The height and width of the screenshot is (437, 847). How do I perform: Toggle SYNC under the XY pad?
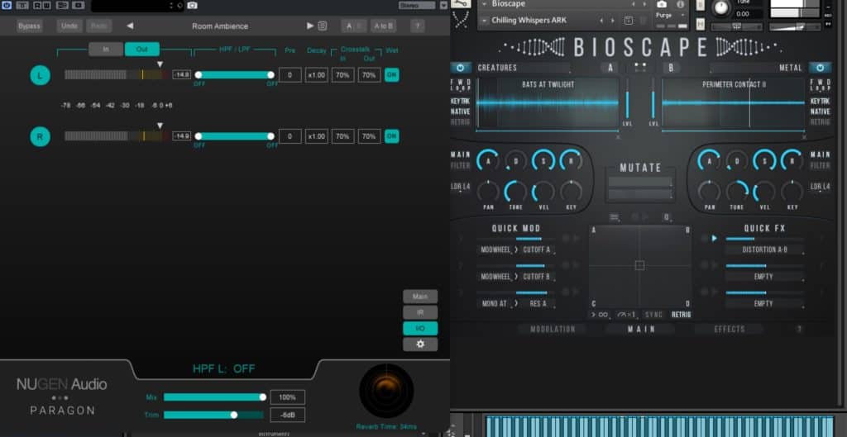[x=653, y=315]
